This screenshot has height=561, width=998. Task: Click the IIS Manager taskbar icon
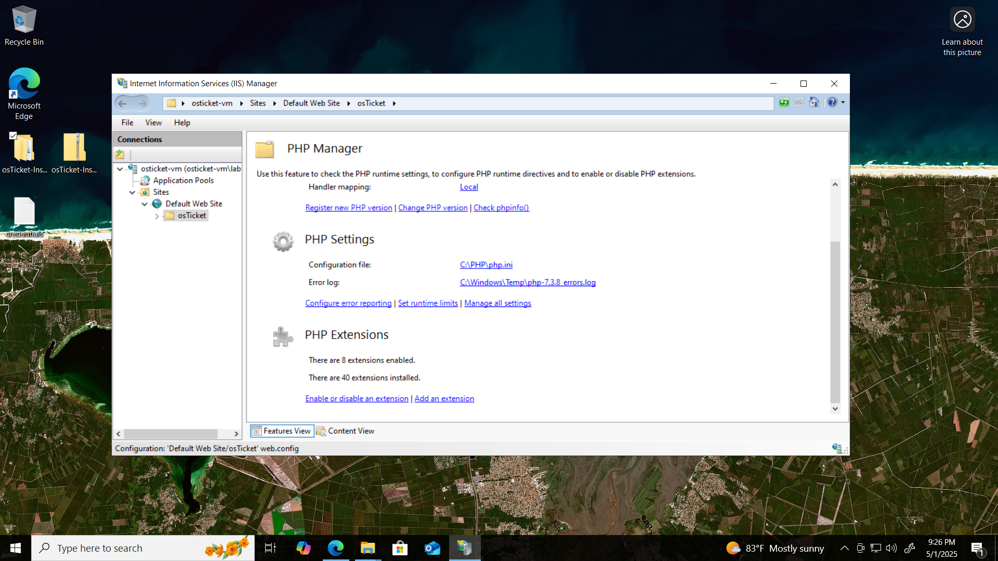click(465, 548)
